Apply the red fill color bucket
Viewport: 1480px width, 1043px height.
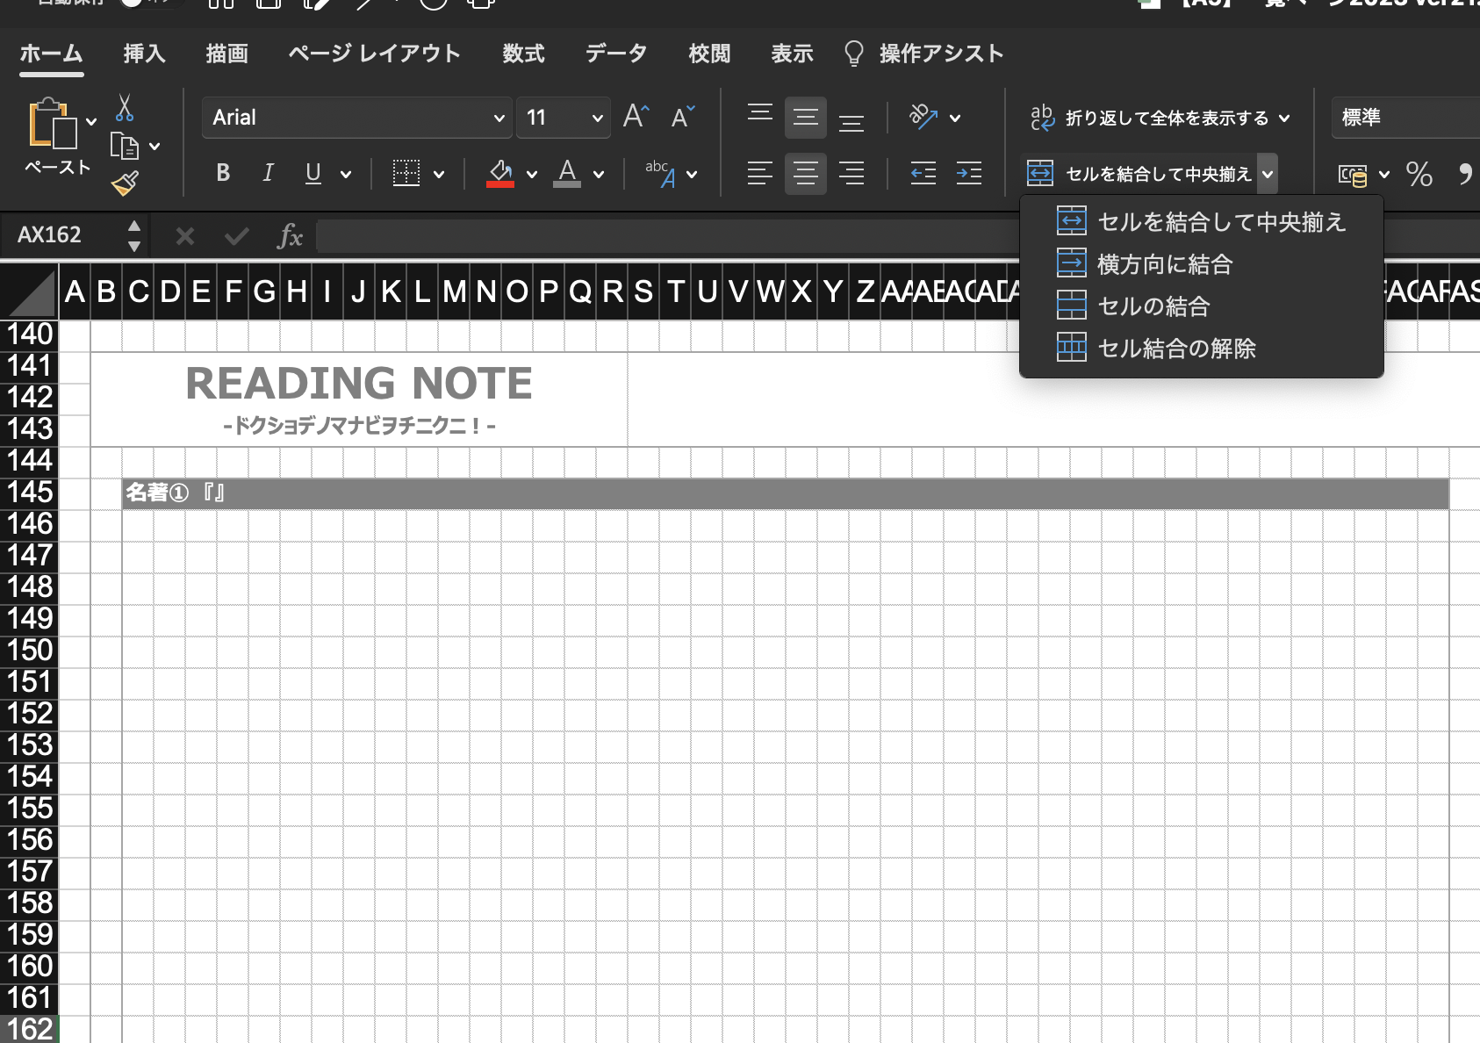pyautogui.click(x=500, y=174)
